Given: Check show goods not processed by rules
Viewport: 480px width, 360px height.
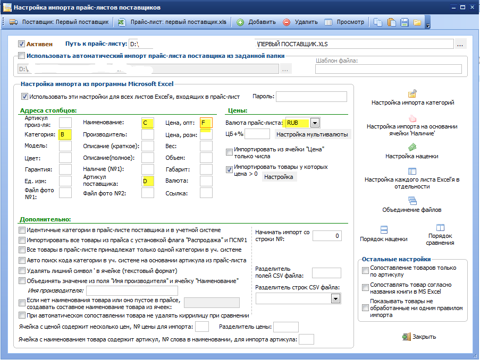Looking at the screenshot, I should [x=365, y=307].
